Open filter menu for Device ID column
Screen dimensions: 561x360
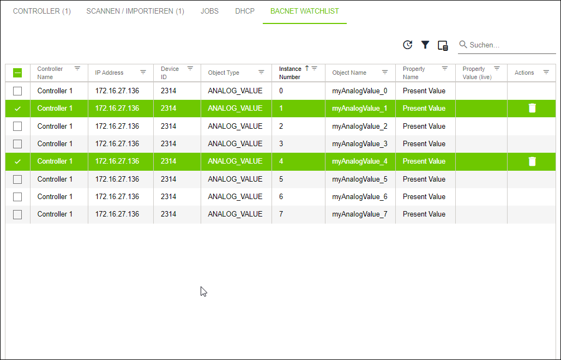click(x=190, y=68)
